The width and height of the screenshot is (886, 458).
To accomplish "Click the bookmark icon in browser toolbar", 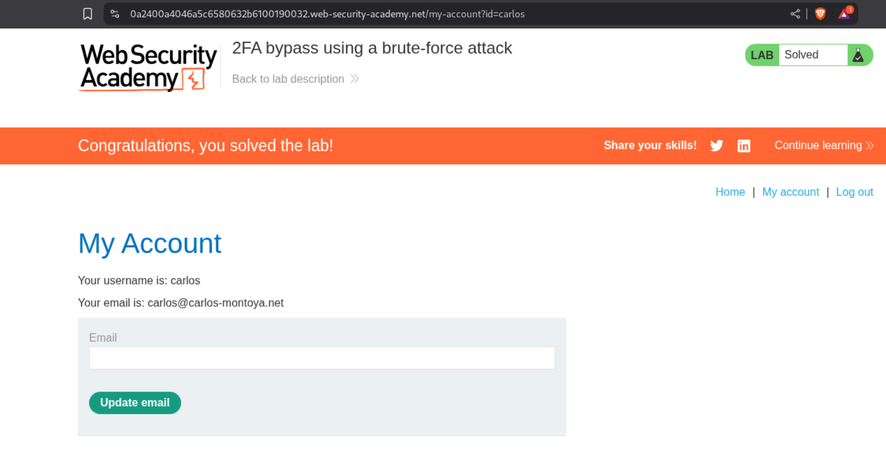I will coord(88,14).
